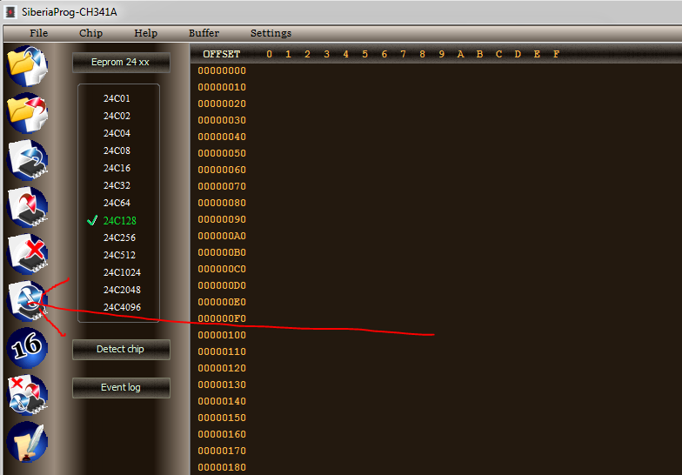682x475 pixels.
Task: Click offset row 00000180
Action: [x=222, y=467]
